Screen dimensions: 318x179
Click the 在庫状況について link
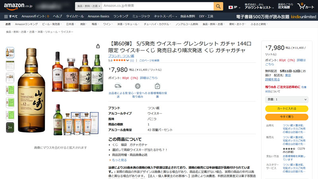point(286,89)
